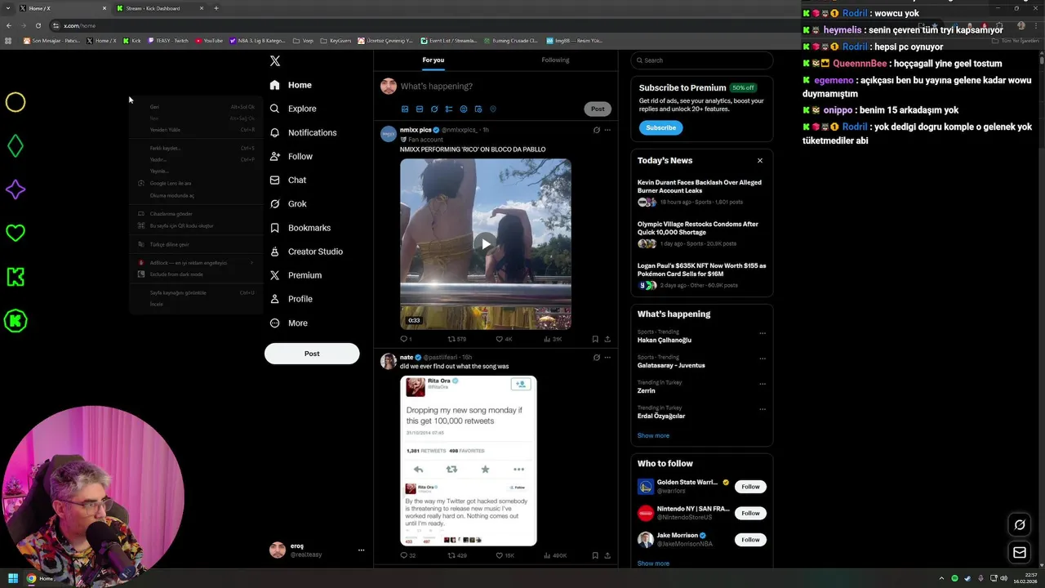This screenshot has width=1045, height=588.
Task: Open the YouTube bookmark in bookmarks bar
Action: click(209, 40)
